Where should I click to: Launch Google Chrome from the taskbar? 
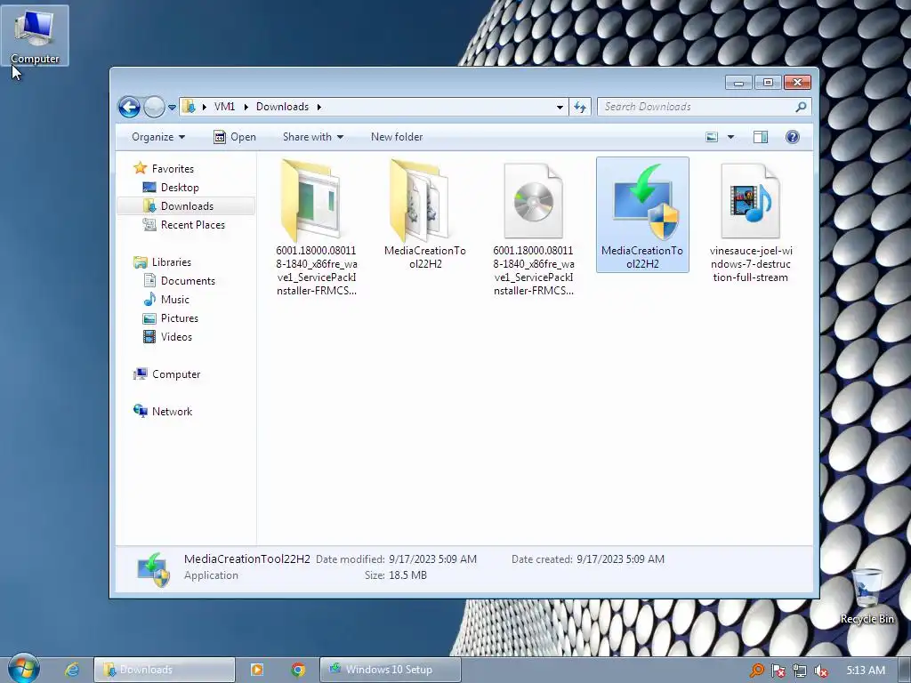click(298, 670)
